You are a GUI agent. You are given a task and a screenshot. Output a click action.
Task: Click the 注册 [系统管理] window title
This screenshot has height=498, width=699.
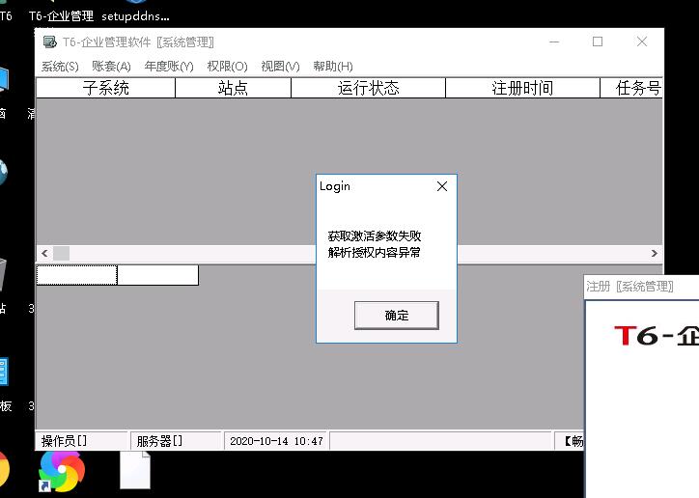[x=629, y=287]
